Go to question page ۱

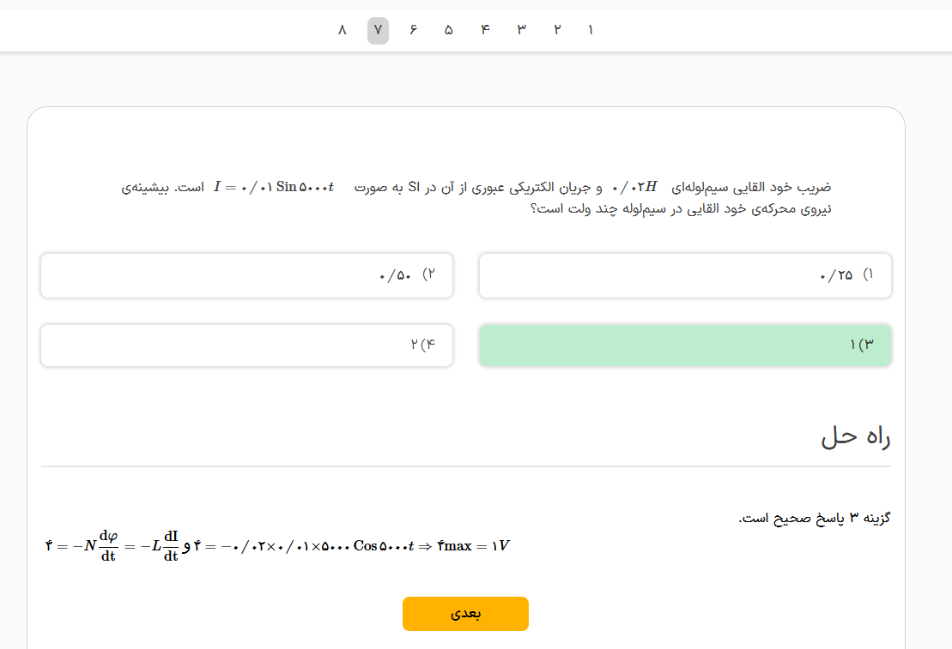[x=591, y=31]
